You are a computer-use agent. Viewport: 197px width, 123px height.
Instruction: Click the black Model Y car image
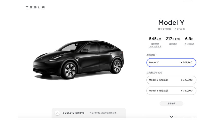(x=79, y=60)
